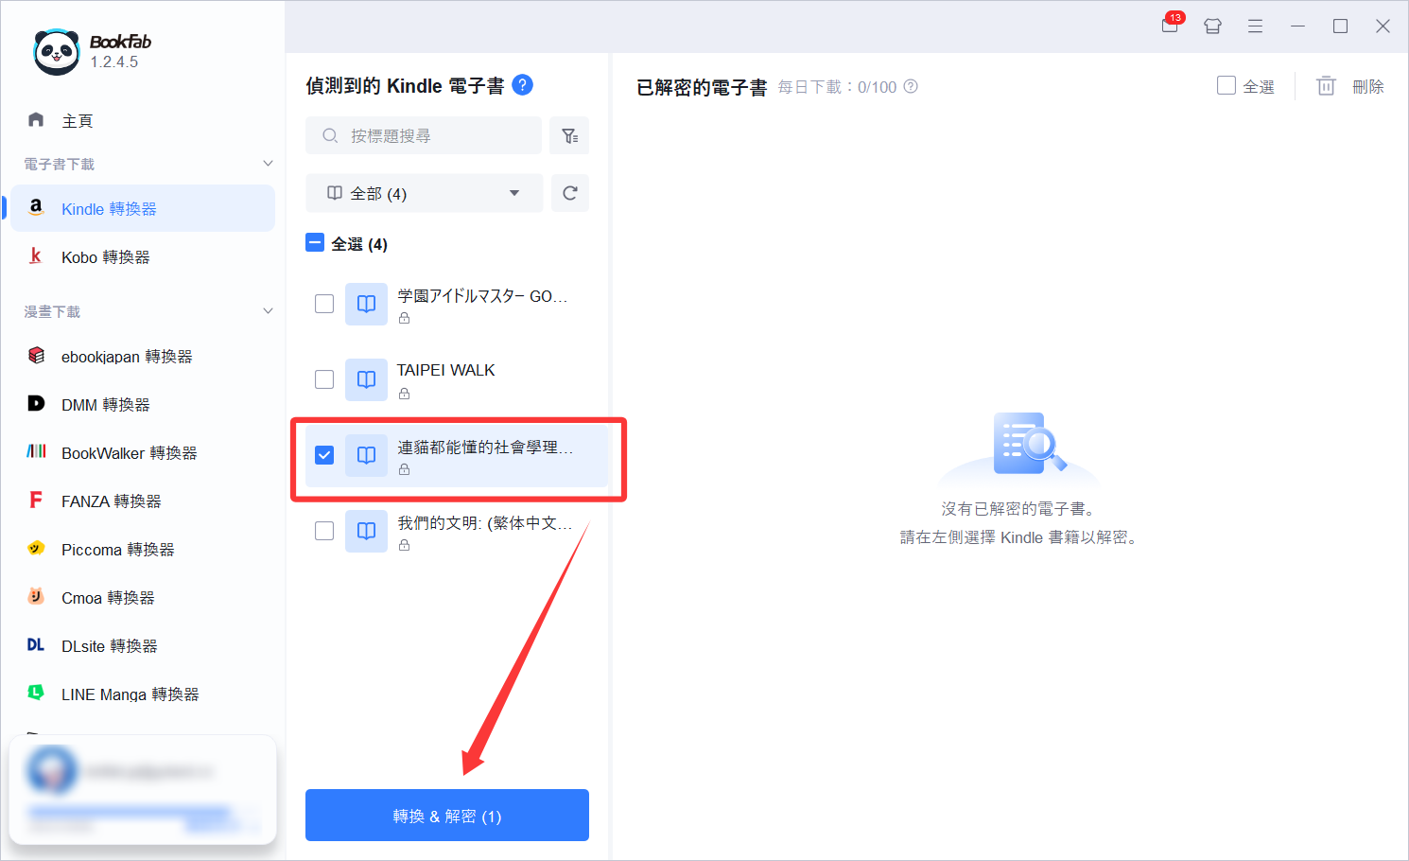The width and height of the screenshot is (1409, 861).
Task: Open the notification box icon with badge 13
Action: click(x=1171, y=25)
